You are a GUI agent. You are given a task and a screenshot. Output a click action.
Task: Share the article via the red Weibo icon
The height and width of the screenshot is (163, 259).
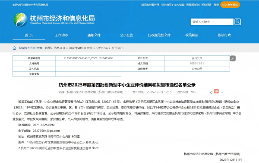point(216,91)
